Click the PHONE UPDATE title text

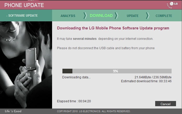pos(24,5)
